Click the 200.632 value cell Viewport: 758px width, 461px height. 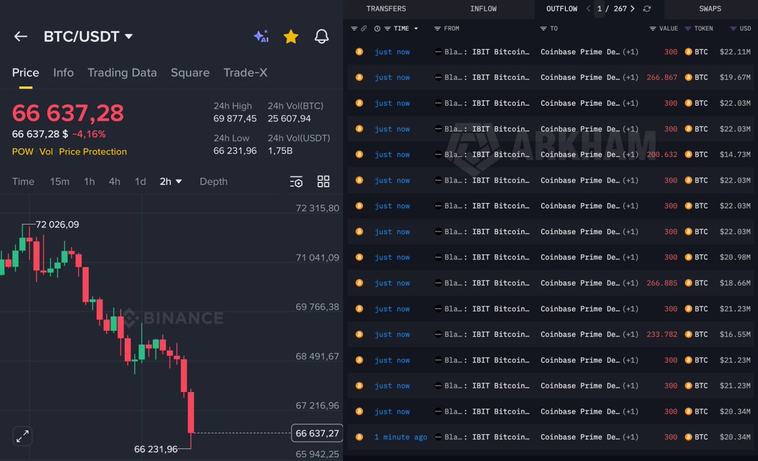click(x=662, y=154)
